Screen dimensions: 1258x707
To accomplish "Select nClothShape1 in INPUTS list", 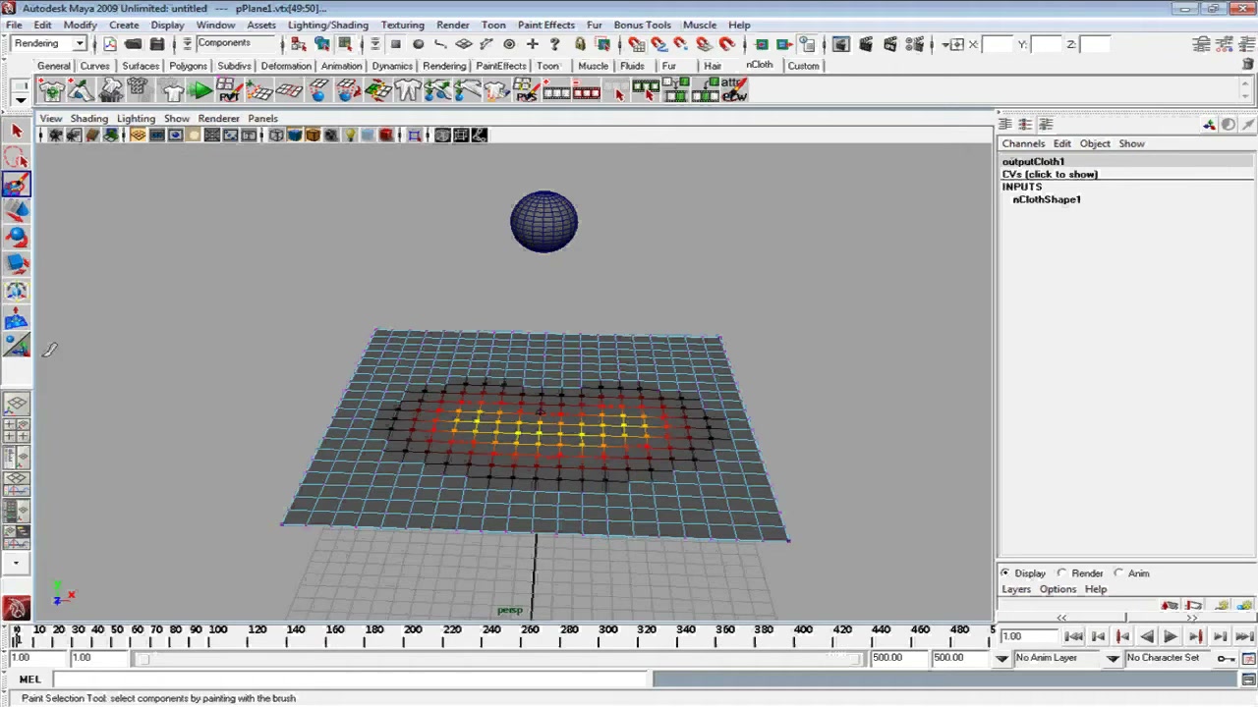I will [1047, 199].
